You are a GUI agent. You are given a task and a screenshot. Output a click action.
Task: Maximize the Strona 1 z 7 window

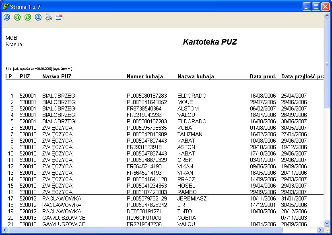coord(316,7)
